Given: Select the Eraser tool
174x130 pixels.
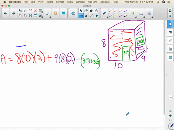Looking at the screenshot, I should pyautogui.click(x=96, y=16).
